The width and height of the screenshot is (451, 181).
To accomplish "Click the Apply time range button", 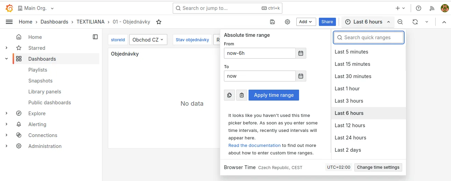I will click(274, 95).
